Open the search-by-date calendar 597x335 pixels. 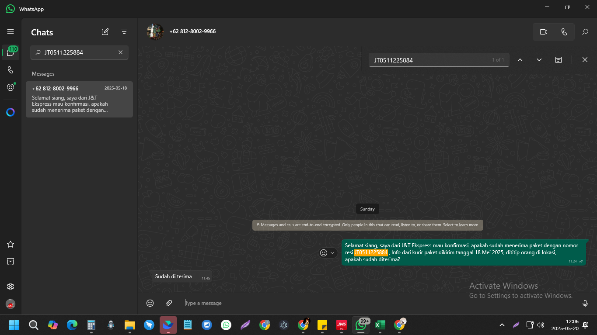click(x=559, y=60)
